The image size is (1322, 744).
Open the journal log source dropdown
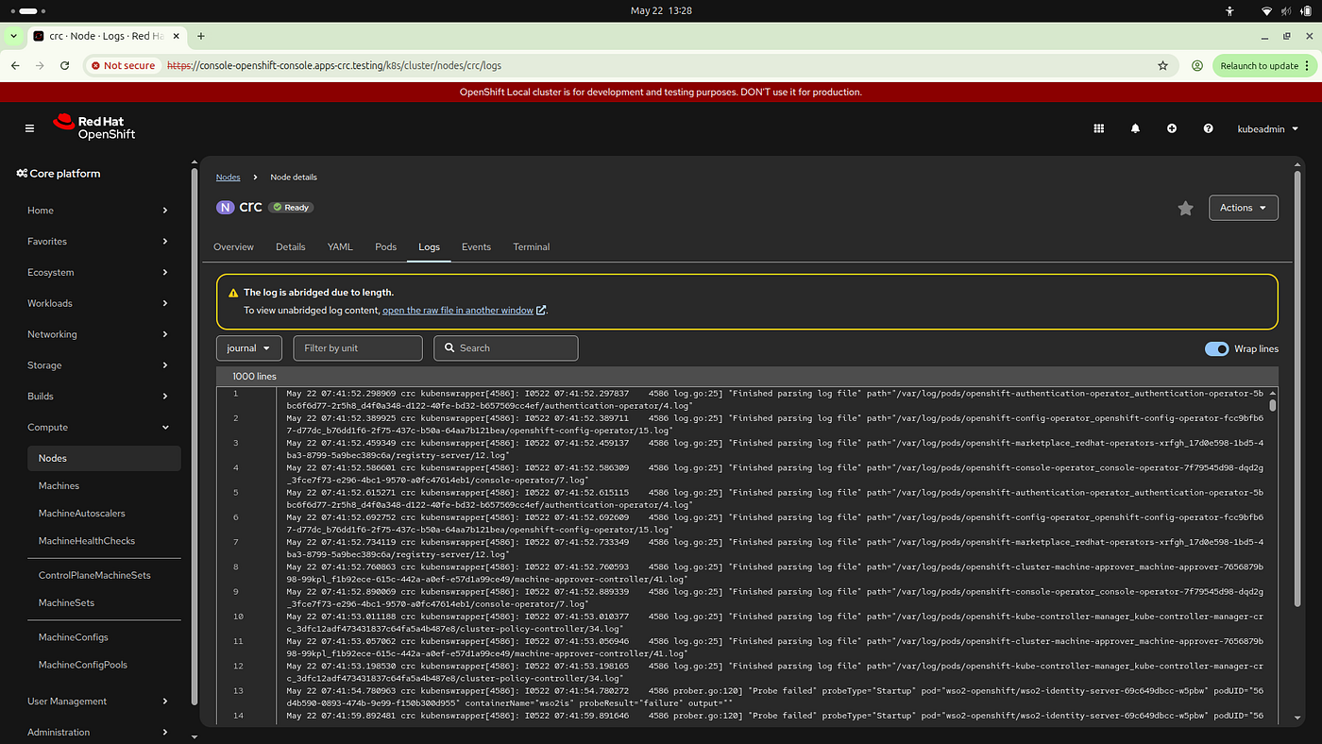click(249, 348)
